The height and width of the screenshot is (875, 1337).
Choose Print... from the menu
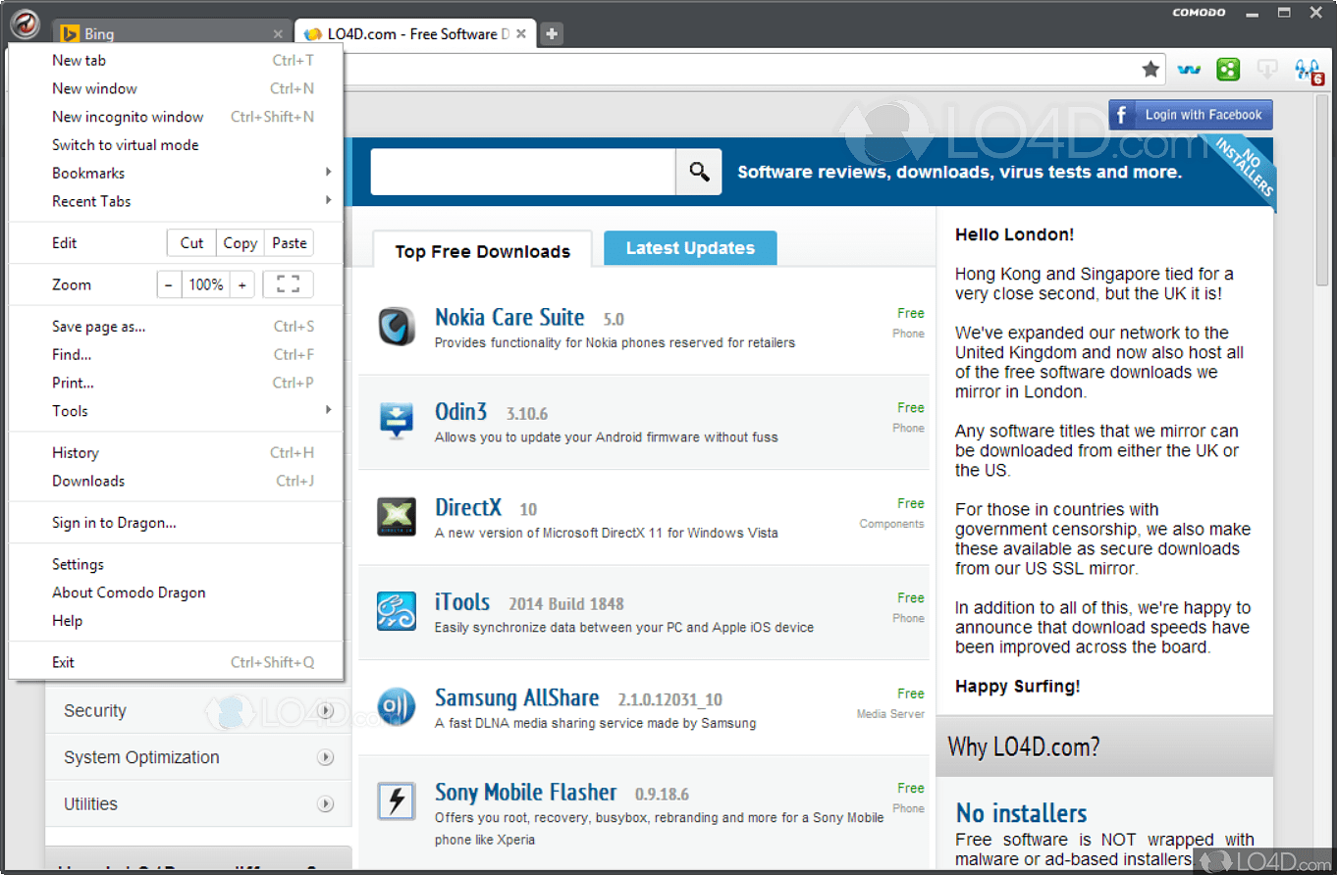point(176,383)
